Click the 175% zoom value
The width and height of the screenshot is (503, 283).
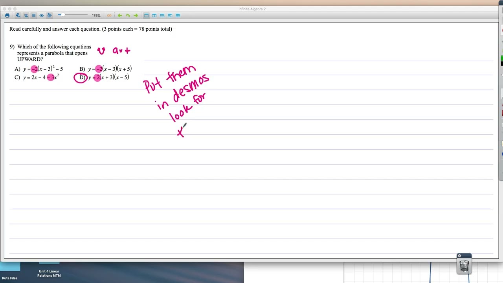pyautogui.click(x=96, y=16)
